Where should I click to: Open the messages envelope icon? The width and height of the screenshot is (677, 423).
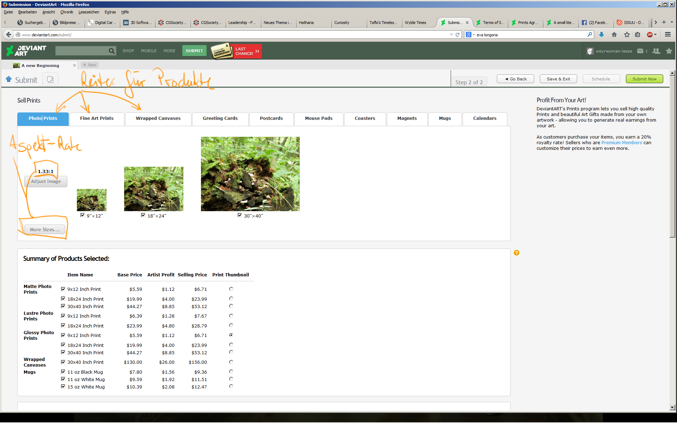[640, 51]
